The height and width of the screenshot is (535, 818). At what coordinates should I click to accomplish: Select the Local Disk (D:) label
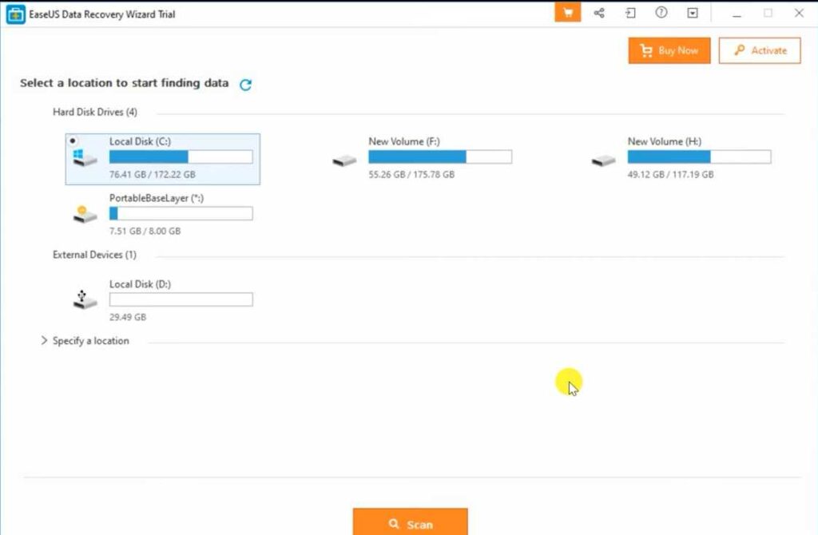140,284
